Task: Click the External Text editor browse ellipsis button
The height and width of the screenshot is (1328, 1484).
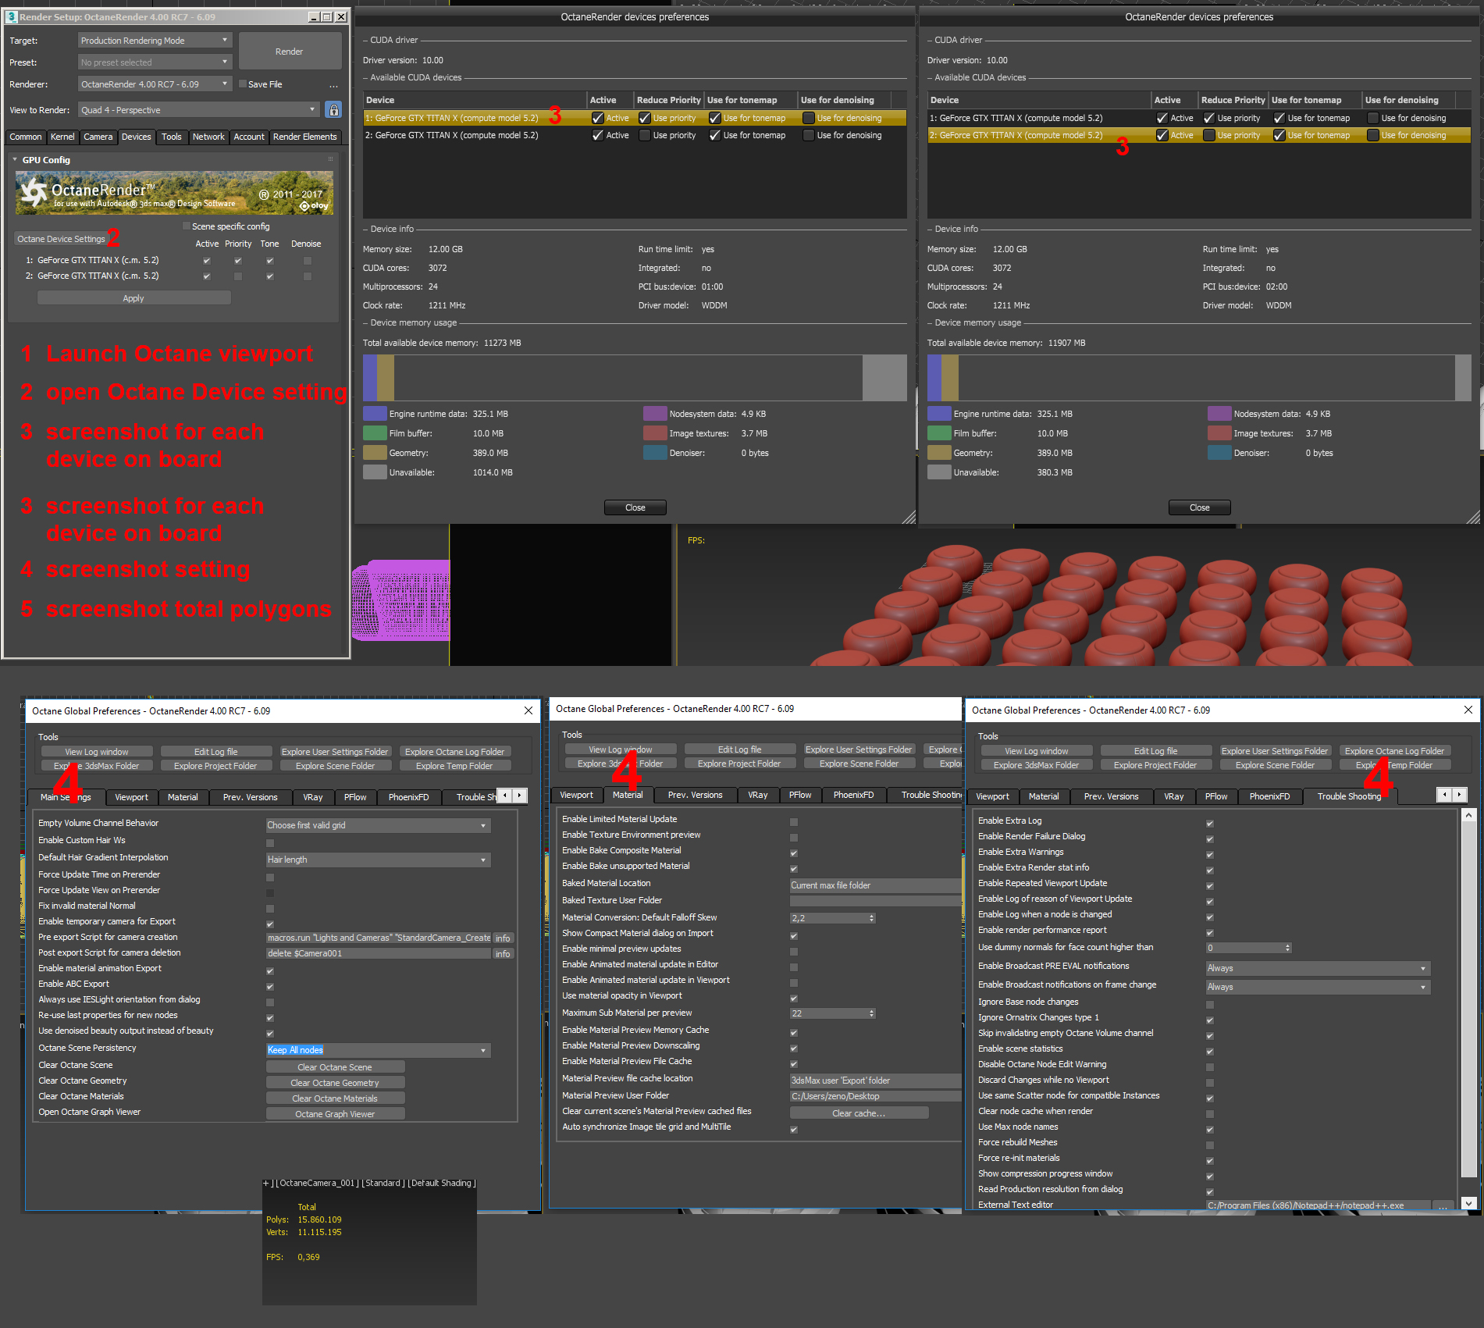Action: point(1443,1205)
